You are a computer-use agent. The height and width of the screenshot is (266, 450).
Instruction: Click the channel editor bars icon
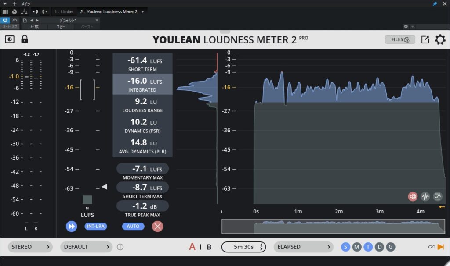tap(5, 12)
